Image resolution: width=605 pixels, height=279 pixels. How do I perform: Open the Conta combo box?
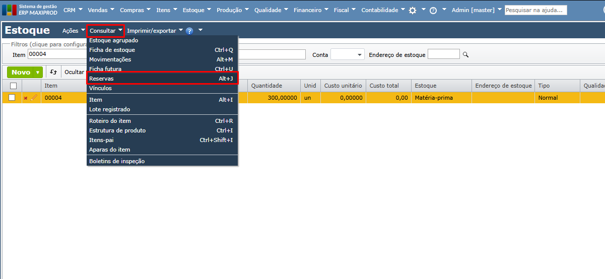348,54
